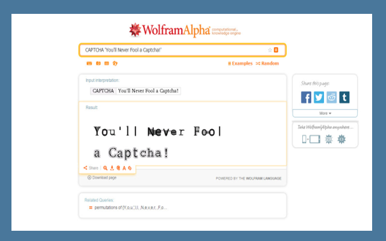The width and height of the screenshot is (386, 241).
Task: Click the interpreted text "You'll Never Fool a Captcha!"
Action: click(148, 91)
